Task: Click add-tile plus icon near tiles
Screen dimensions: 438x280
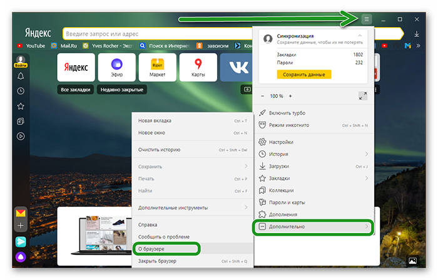Action: point(247,89)
